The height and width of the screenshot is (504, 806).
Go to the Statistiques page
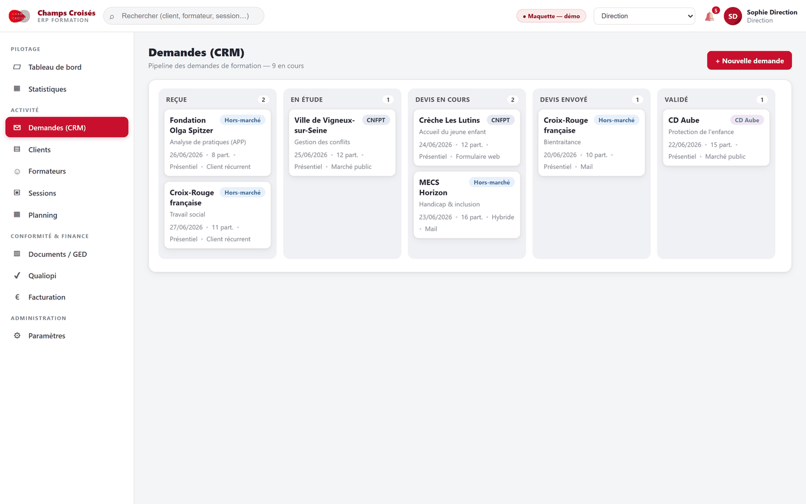click(x=67, y=89)
